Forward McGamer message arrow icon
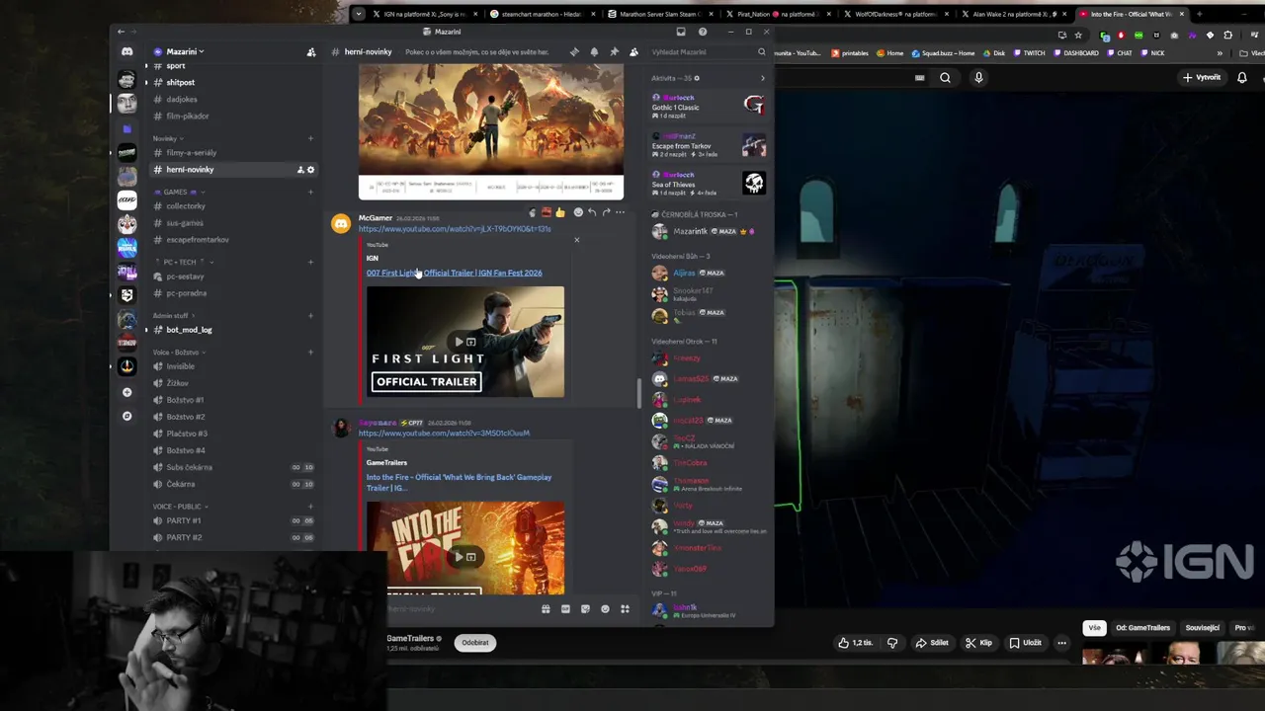Image resolution: width=1265 pixels, height=711 pixels. (x=606, y=212)
